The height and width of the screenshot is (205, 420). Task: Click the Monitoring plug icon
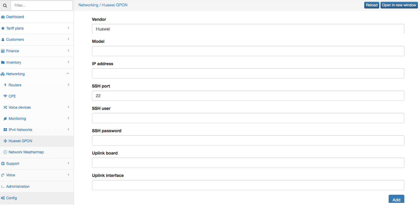pos(5,119)
